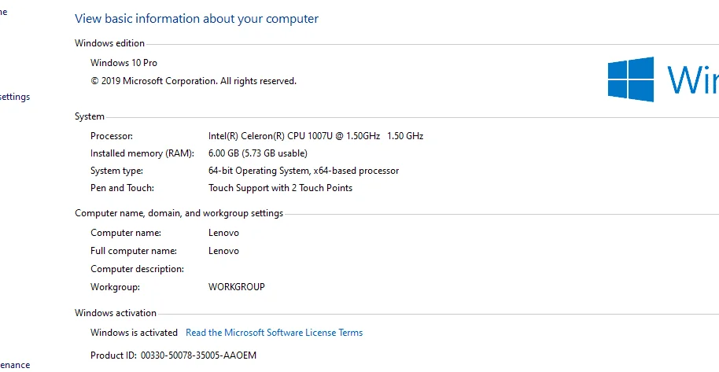Screen dimensions: 719x372
Task: Click the "Installed memory (RAM):" label
Action: (x=142, y=153)
